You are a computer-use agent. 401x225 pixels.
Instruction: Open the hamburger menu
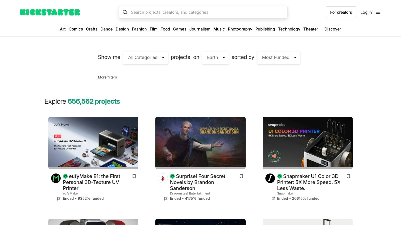pyautogui.click(x=378, y=12)
